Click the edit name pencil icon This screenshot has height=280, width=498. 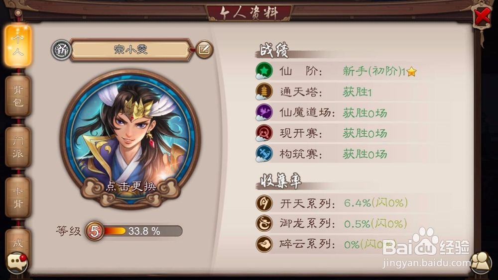[204, 49]
